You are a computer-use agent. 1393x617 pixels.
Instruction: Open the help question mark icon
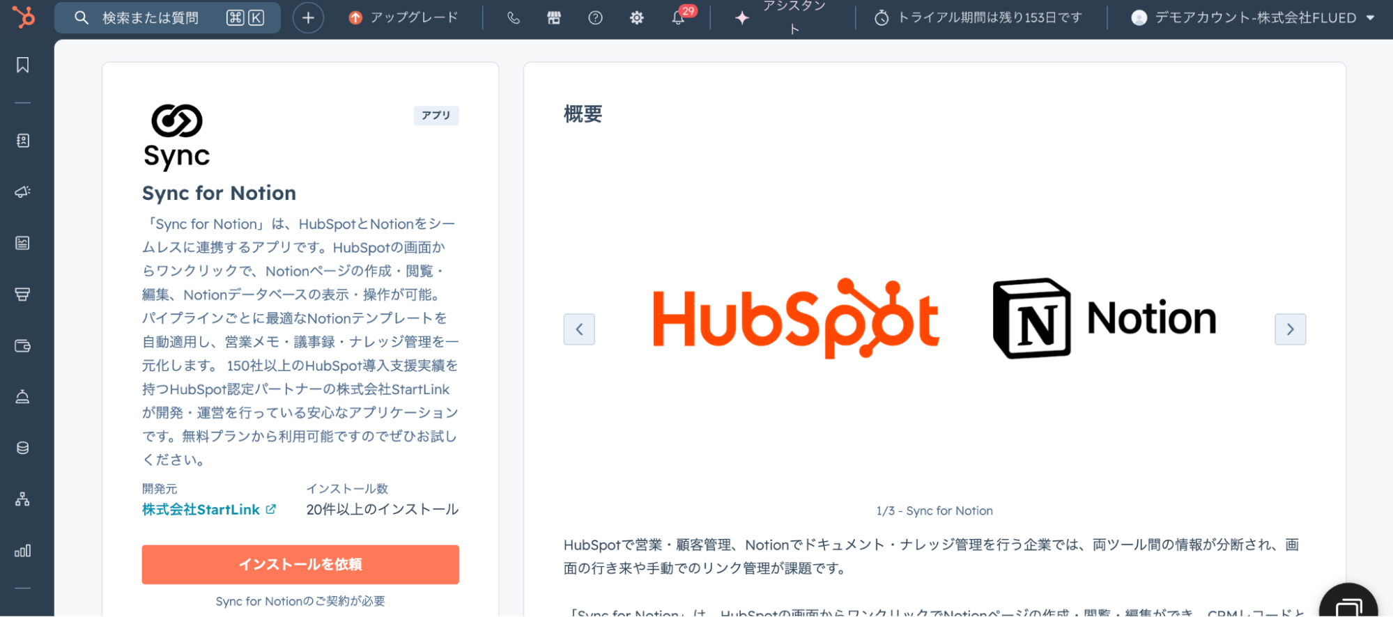click(595, 17)
